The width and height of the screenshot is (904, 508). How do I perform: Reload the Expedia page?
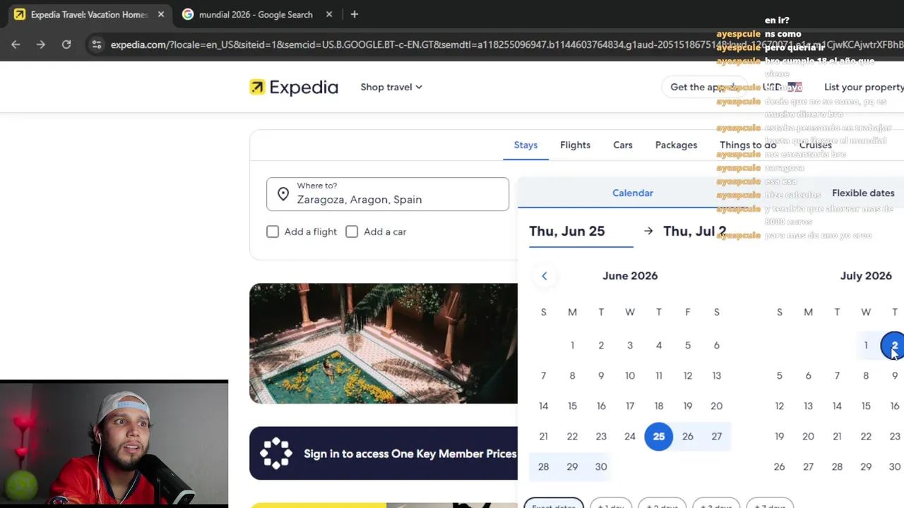coord(66,44)
